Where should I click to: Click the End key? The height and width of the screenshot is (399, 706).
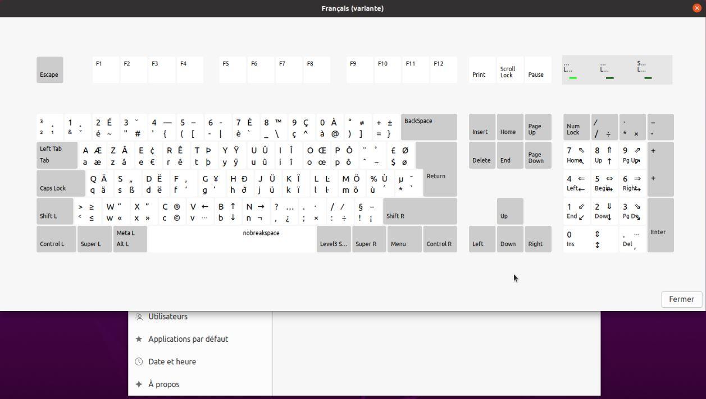pos(510,155)
